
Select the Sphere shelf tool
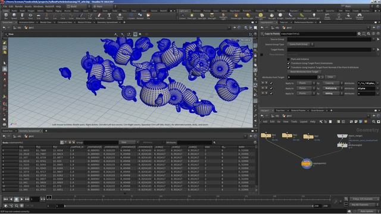click(x=14, y=16)
